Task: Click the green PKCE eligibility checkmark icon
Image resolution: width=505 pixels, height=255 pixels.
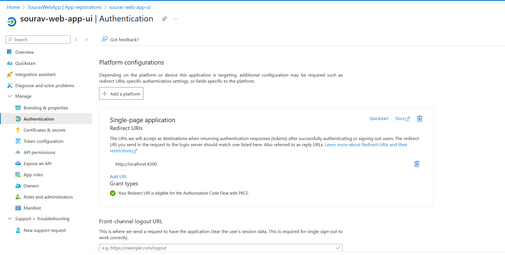Action: coord(113,193)
